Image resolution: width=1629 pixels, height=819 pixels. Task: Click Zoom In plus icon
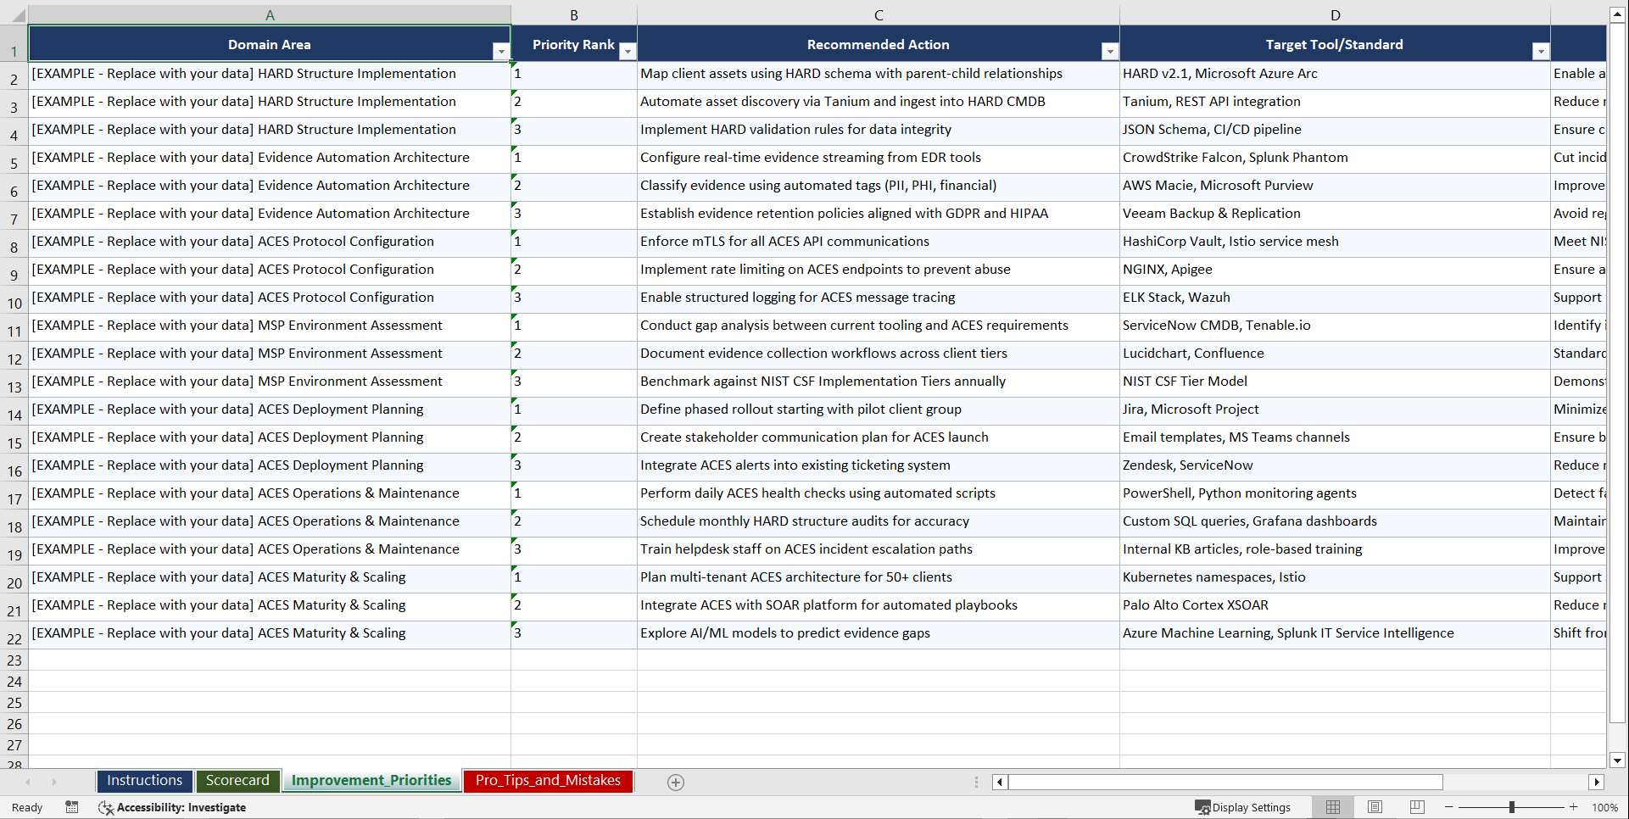tap(1574, 807)
